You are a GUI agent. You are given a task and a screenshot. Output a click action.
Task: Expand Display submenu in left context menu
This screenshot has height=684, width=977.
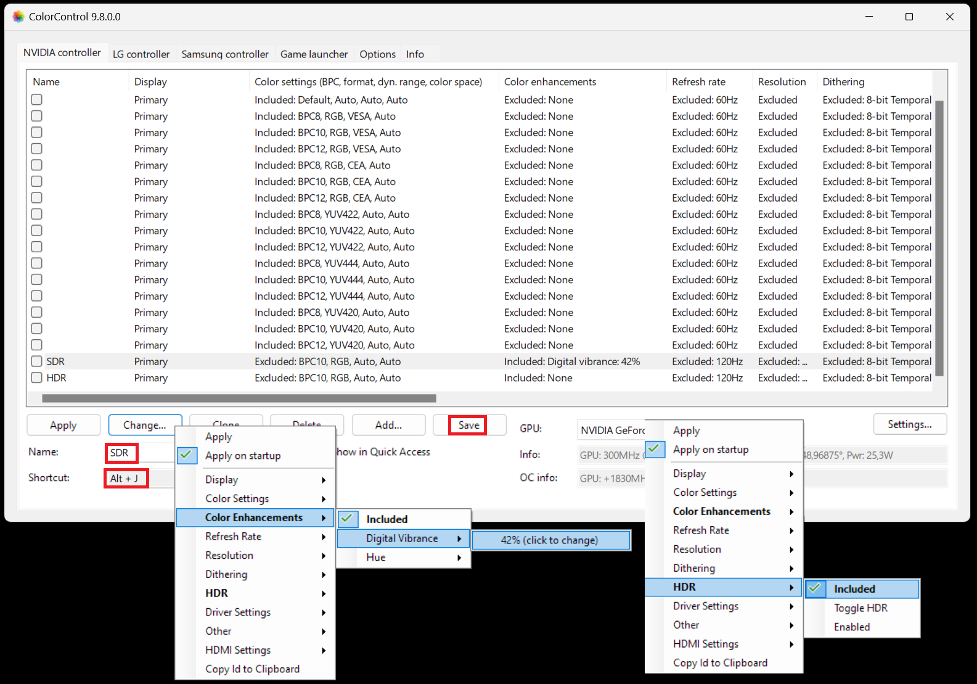point(255,480)
